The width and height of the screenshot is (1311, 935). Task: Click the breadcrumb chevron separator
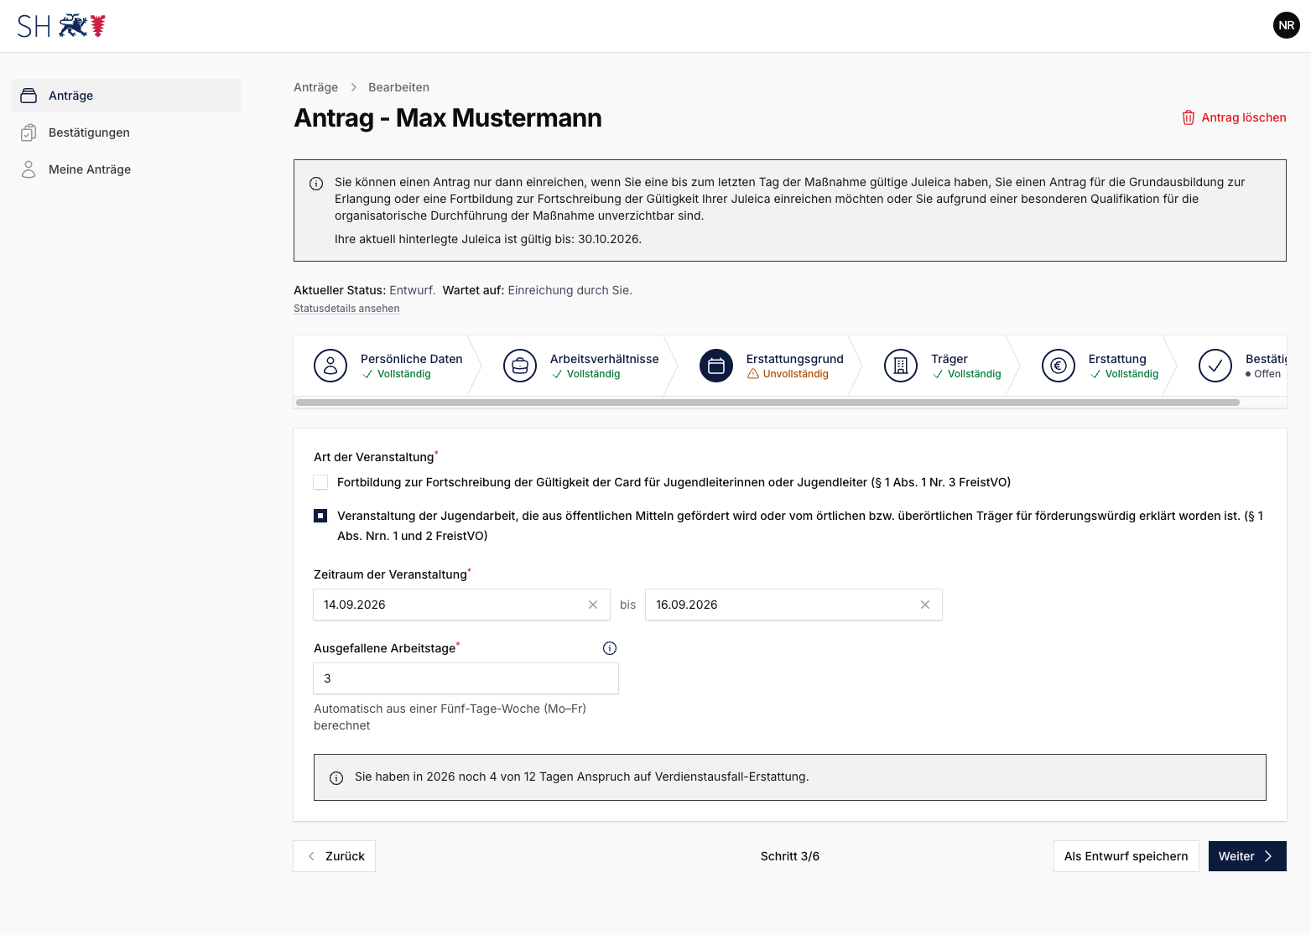coord(353,87)
